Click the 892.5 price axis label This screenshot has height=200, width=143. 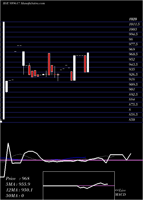133,95
